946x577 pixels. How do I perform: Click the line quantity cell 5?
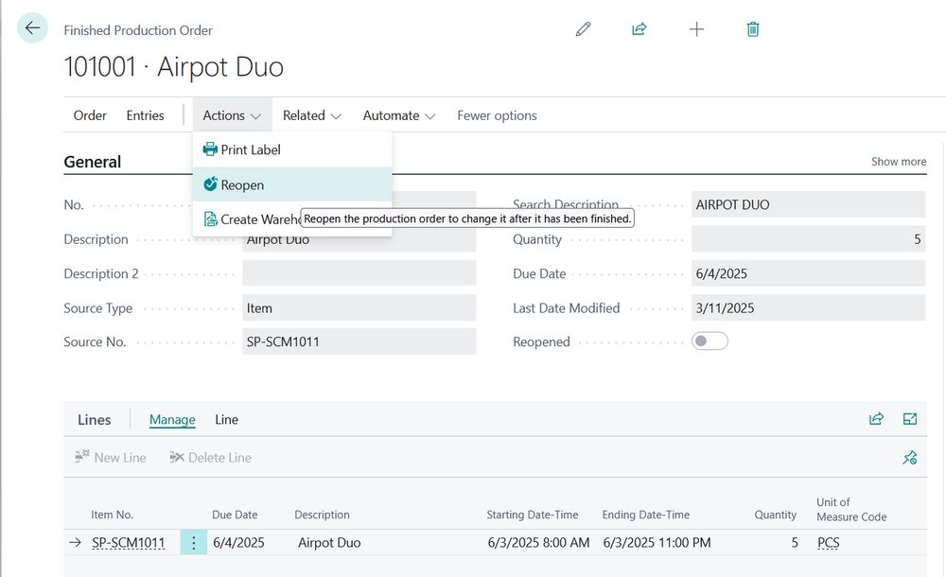pos(795,543)
